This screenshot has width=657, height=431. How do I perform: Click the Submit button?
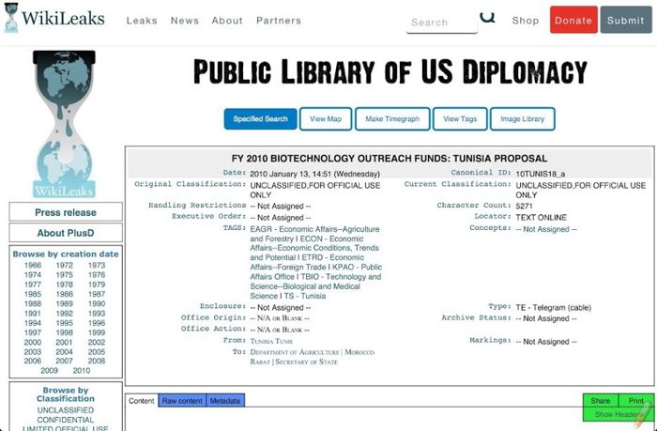pyautogui.click(x=626, y=20)
